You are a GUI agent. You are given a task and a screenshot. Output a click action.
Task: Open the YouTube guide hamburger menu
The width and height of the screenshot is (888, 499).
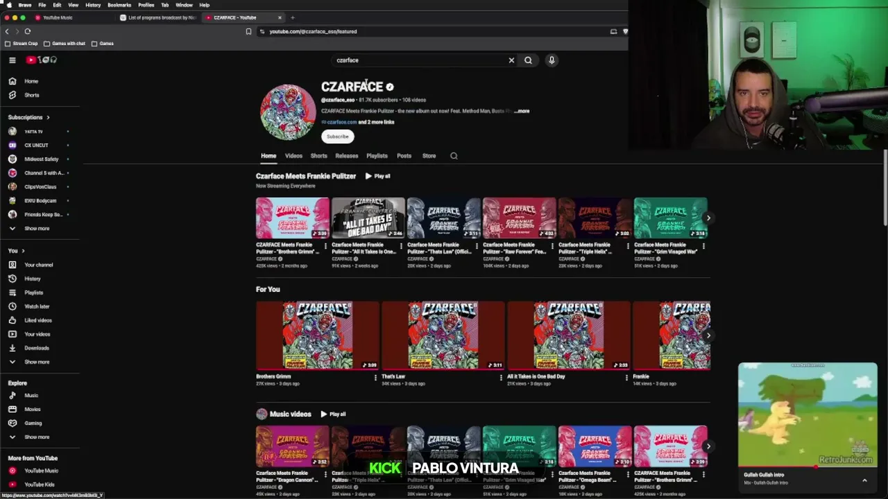[x=12, y=60]
